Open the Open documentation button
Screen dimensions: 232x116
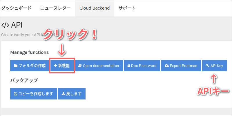click(99, 66)
